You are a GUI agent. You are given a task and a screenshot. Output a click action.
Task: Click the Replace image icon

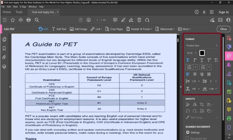(202, 111)
